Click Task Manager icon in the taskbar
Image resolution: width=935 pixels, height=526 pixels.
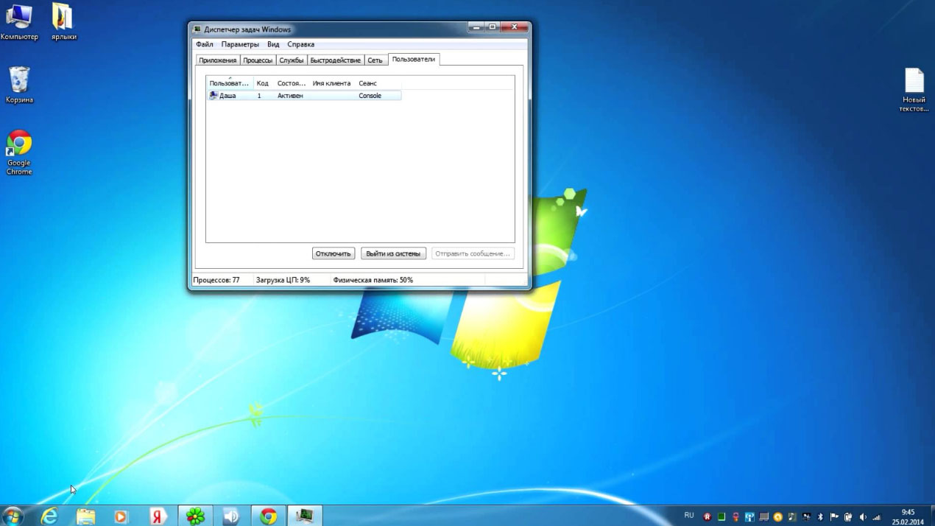304,516
